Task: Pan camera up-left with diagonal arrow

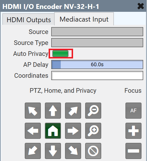Action: click(33, 111)
